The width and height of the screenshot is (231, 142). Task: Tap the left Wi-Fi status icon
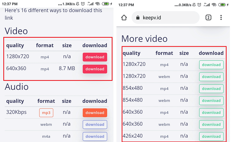[x=97, y=4]
